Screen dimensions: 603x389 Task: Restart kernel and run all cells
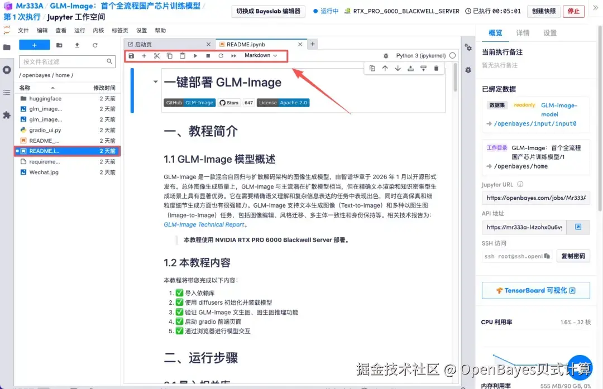[233, 56]
